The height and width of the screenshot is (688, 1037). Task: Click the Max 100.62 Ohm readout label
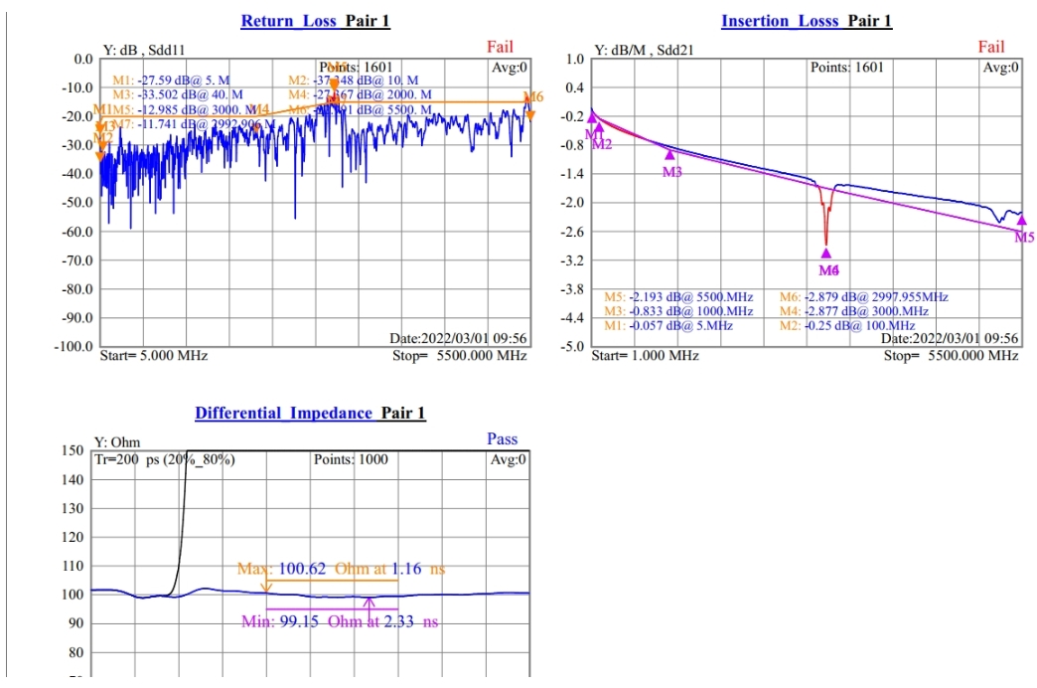tap(342, 569)
